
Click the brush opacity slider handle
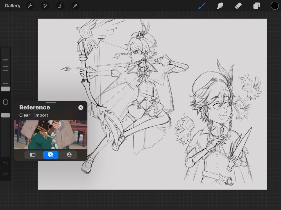pos(5,115)
